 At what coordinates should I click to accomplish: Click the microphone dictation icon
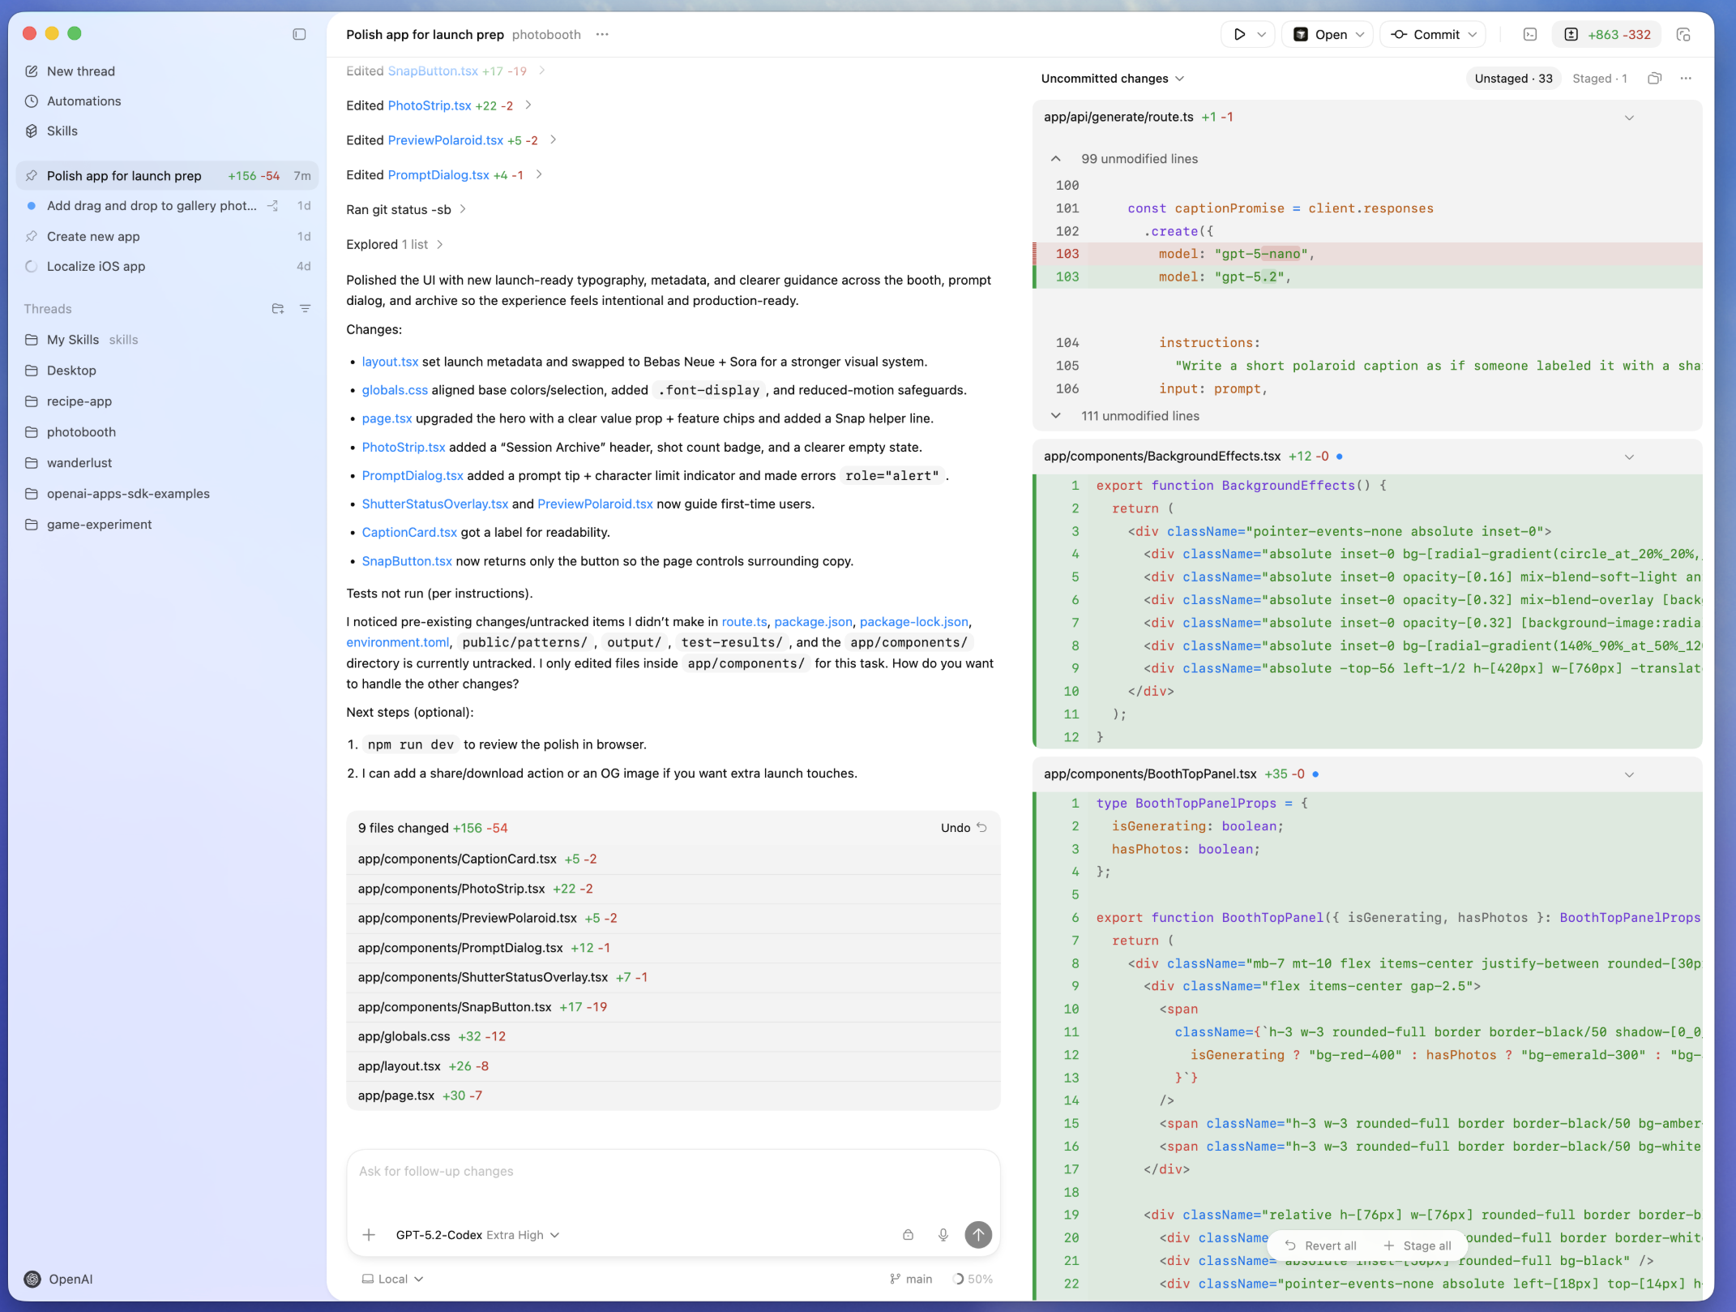tap(943, 1235)
